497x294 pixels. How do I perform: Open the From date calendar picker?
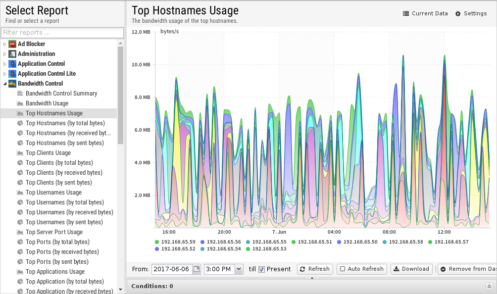pos(197,269)
